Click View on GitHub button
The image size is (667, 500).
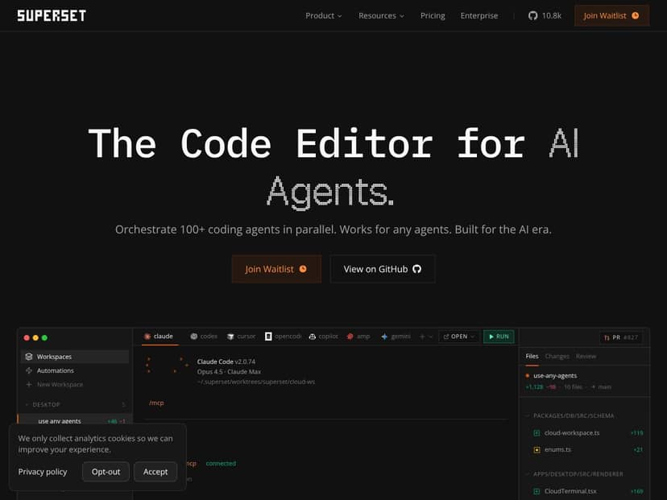click(383, 269)
